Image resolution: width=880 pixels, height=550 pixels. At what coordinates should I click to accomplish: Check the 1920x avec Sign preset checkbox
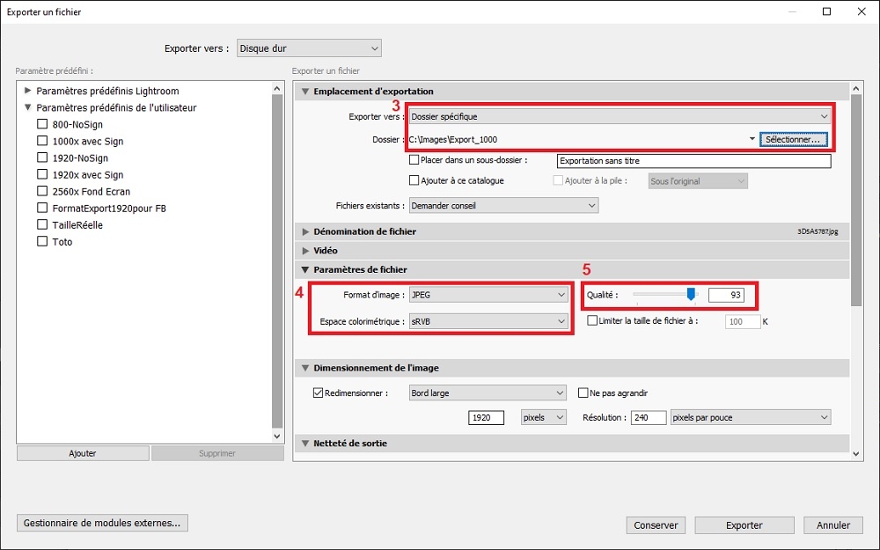point(42,174)
